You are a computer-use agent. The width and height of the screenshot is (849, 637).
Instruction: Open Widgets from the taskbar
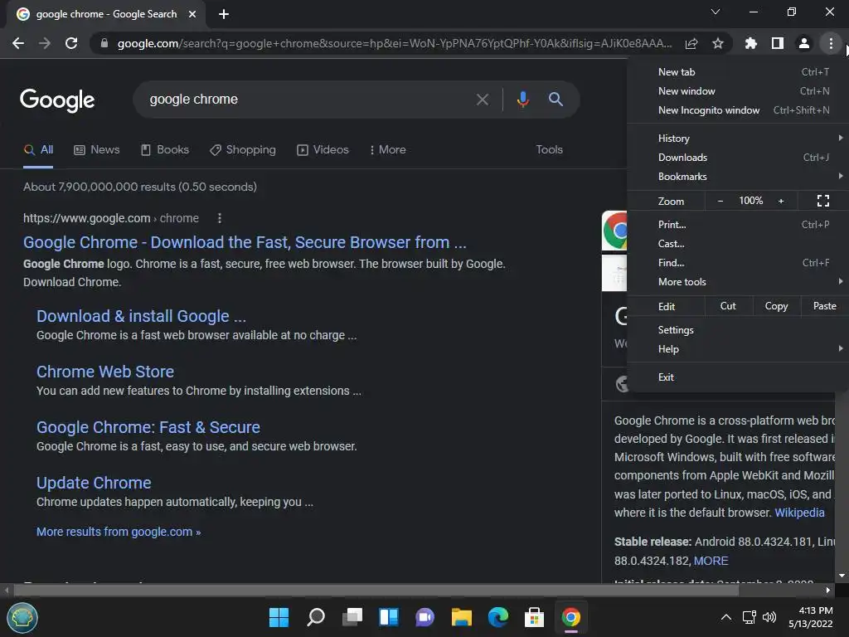(389, 617)
